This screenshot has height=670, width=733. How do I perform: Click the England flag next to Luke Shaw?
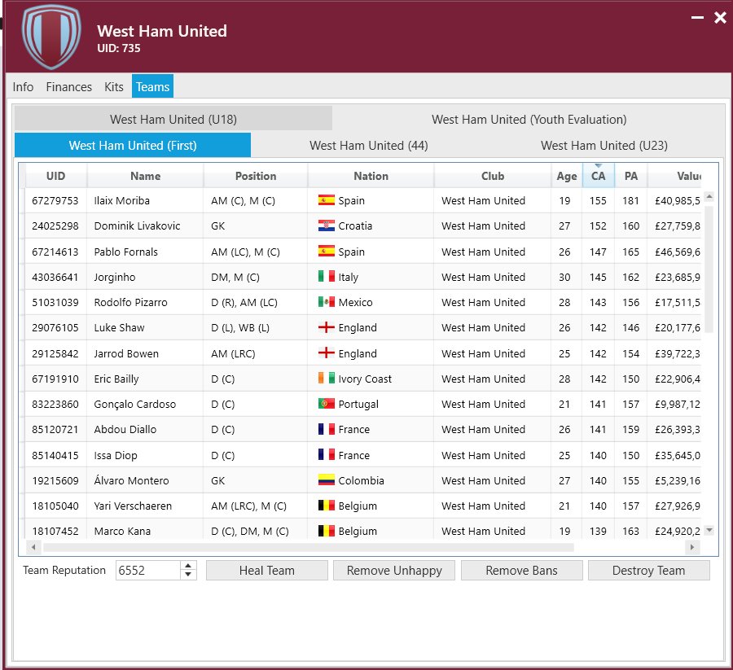click(x=327, y=327)
